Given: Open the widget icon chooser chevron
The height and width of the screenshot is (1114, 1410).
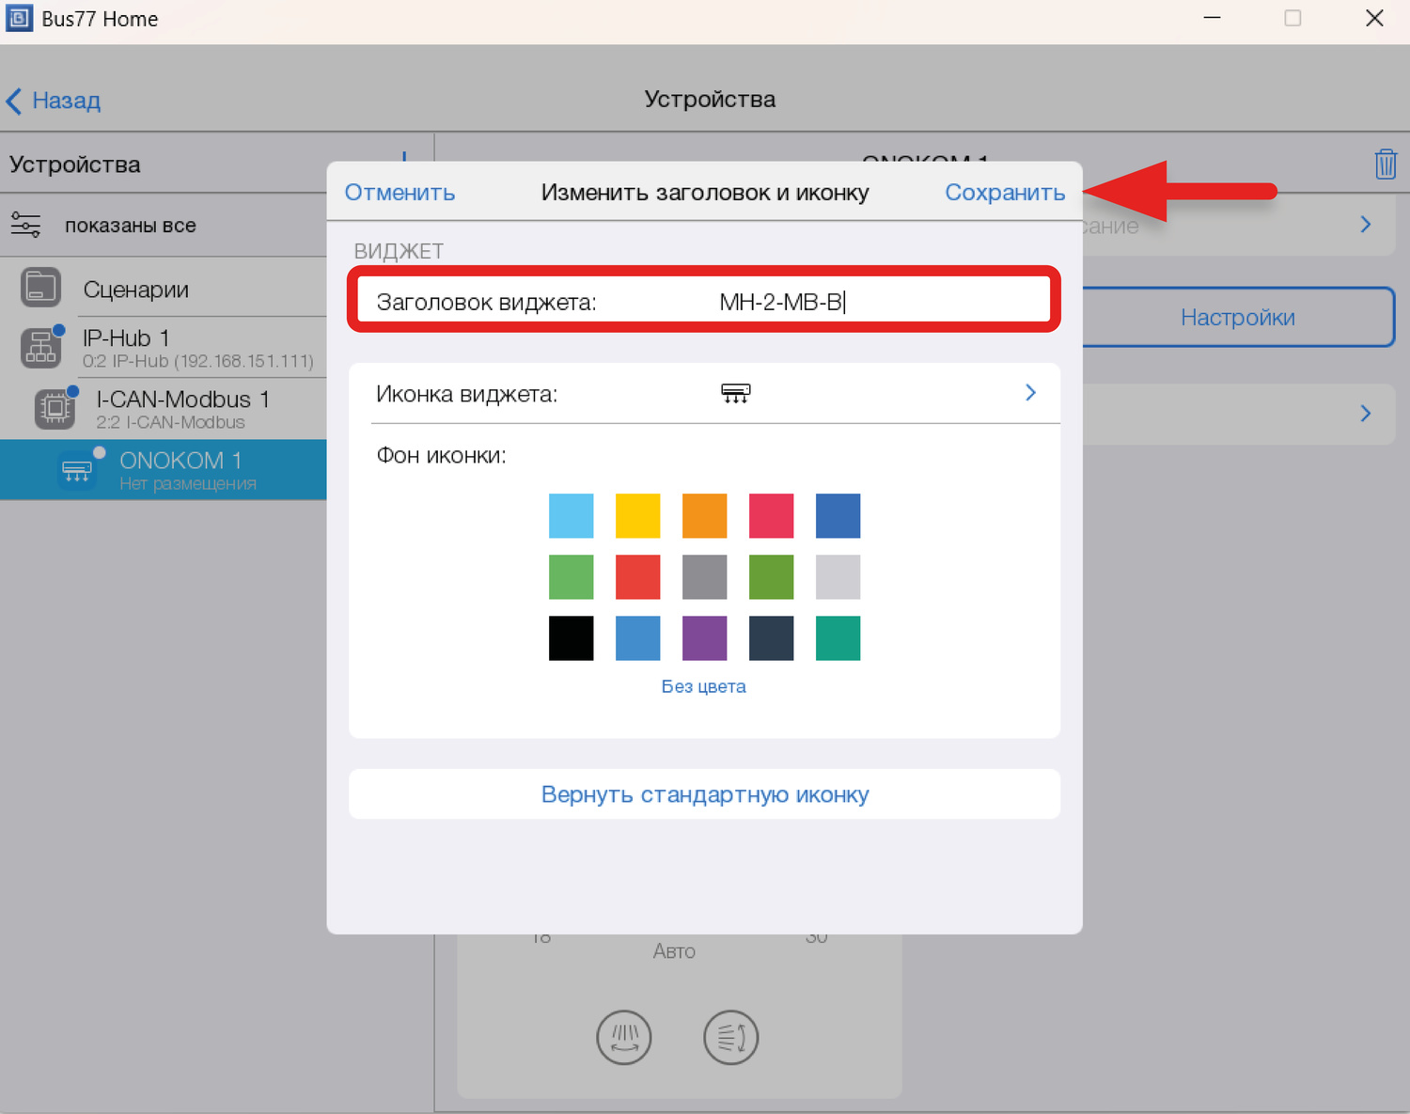Looking at the screenshot, I should click(x=1030, y=393).
